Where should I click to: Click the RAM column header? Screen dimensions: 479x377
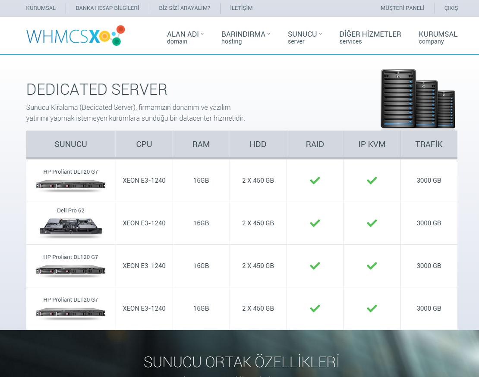click(x=201, y=144)
